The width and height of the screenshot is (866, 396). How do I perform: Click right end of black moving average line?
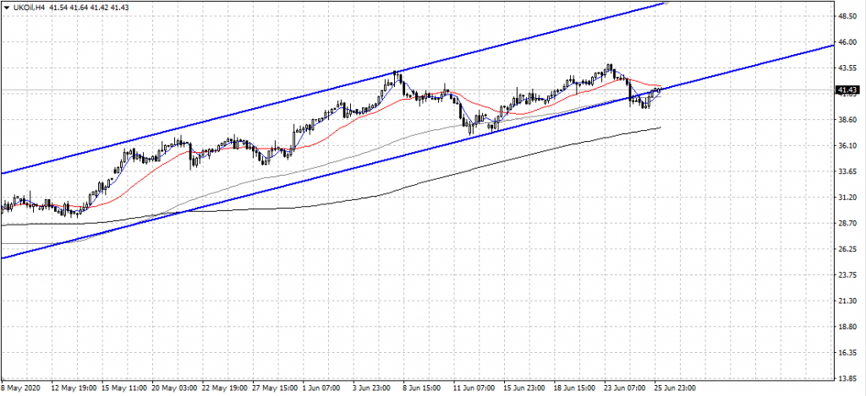[660, 127]
